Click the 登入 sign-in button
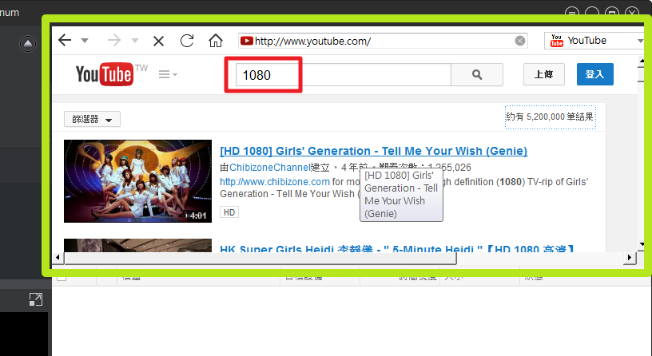 594,75
